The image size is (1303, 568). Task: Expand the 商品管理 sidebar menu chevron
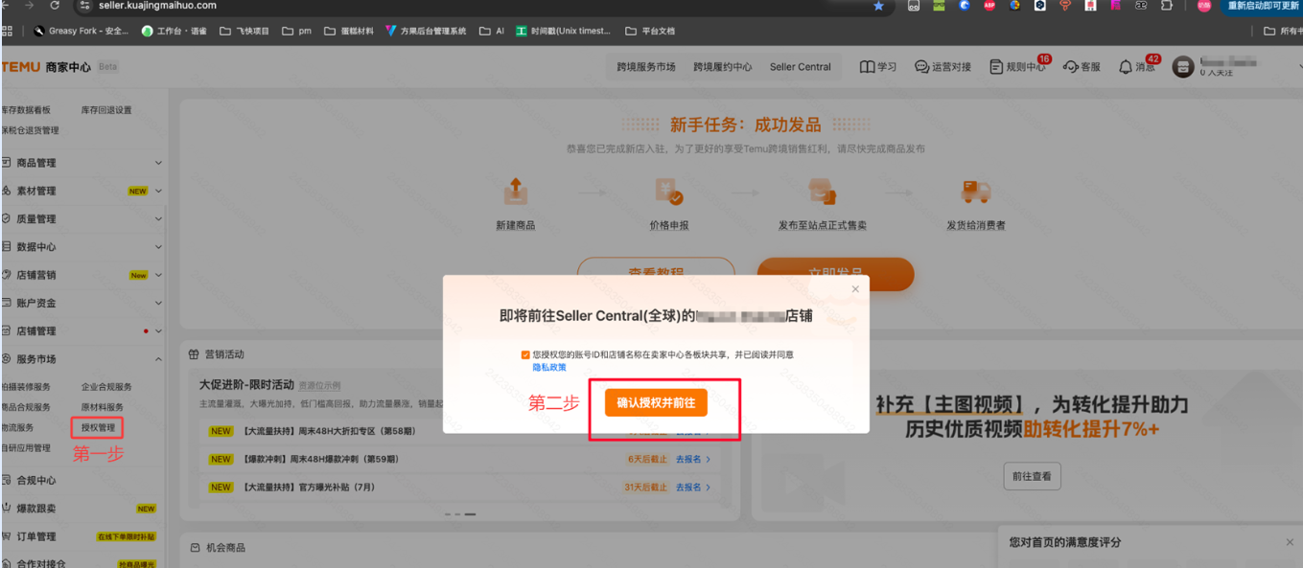point(158,163)
